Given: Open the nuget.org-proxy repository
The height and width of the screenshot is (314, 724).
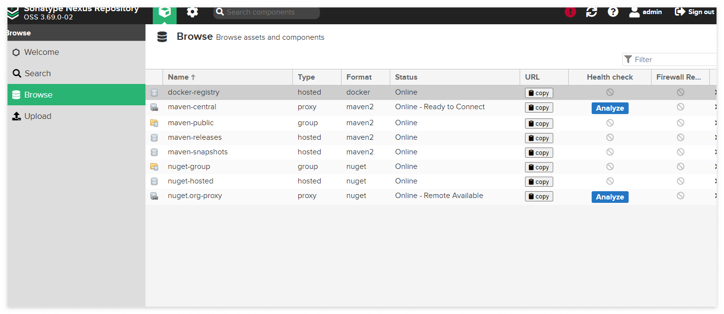Looking at the screenshot, I should coord(195,196).
